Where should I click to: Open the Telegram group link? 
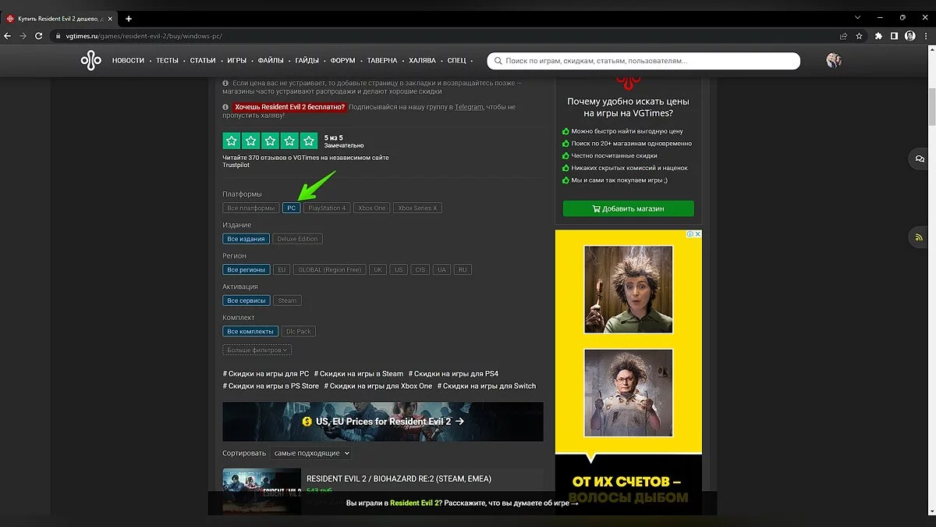click(469, 107)
